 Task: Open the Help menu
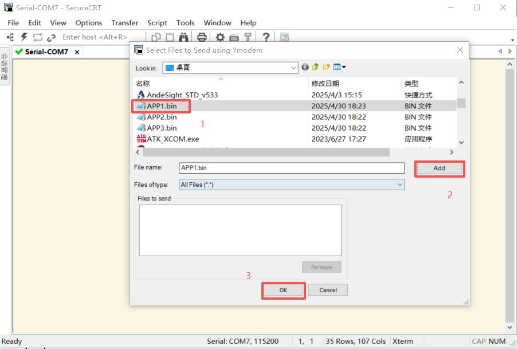248,23
